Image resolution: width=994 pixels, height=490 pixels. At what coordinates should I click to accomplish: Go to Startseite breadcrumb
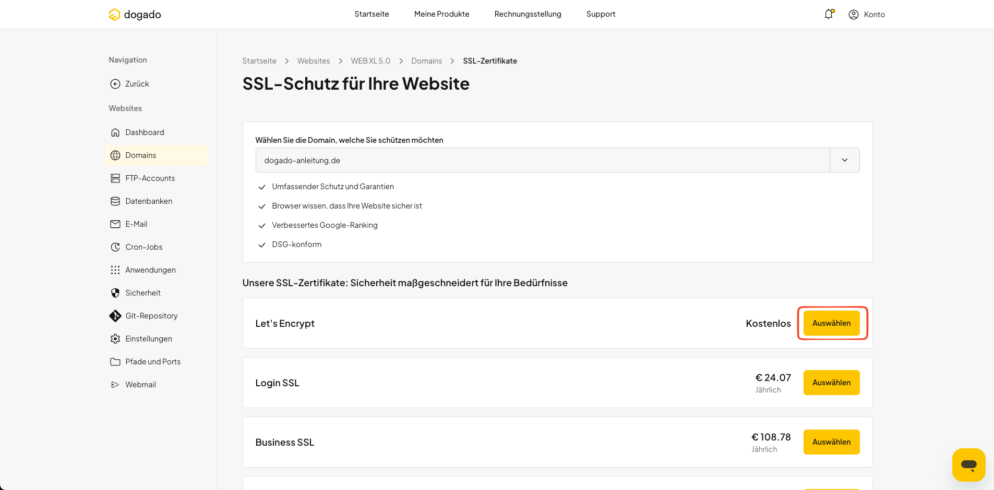[259, 61]
